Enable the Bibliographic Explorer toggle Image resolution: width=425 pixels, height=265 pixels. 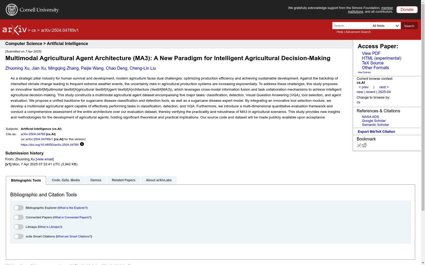(19, 208)
